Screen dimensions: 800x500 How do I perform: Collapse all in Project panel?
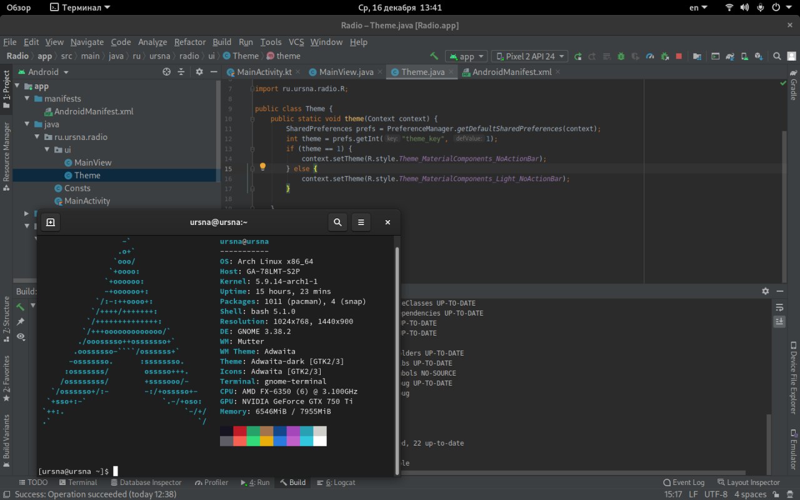[181, 72]
